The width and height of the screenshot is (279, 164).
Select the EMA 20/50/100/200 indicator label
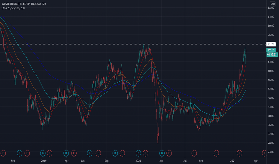[x=13, y=8]
